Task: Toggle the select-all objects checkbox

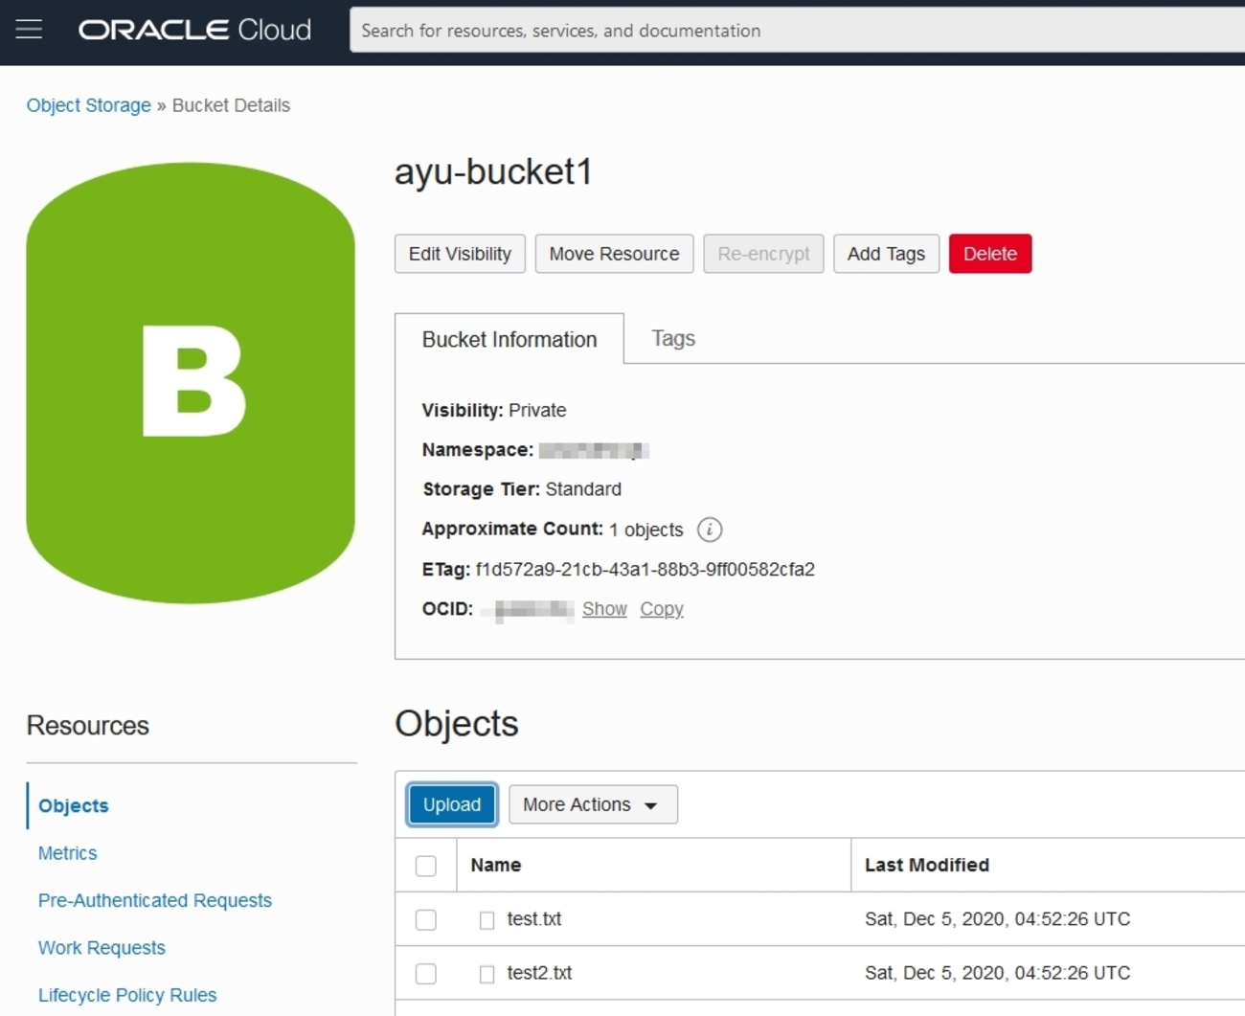Action: 426,866
